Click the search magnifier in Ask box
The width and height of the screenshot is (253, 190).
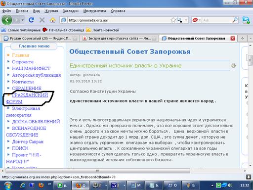tap(235, 20)
